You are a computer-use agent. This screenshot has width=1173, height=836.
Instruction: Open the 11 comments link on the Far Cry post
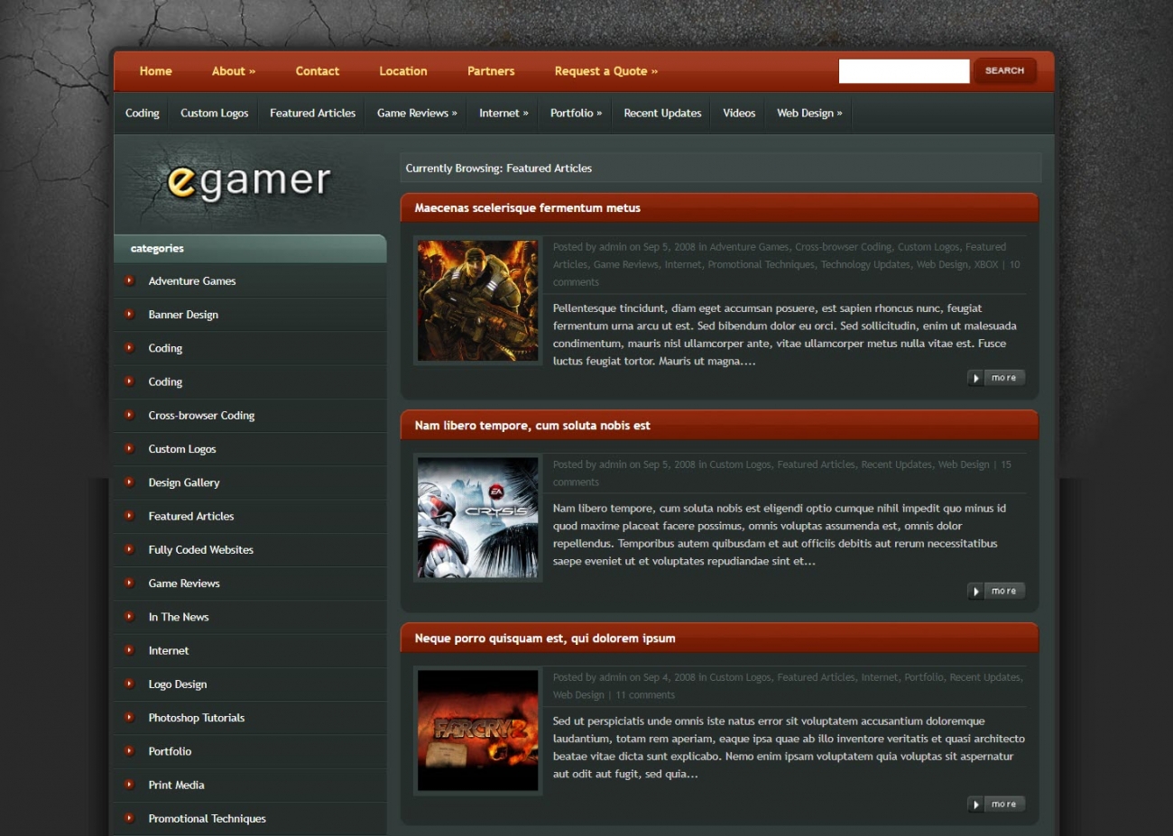coord(646,694)
